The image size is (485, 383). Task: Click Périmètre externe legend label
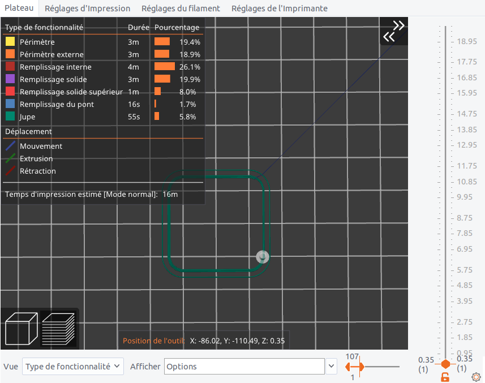[x=51, y=54]
